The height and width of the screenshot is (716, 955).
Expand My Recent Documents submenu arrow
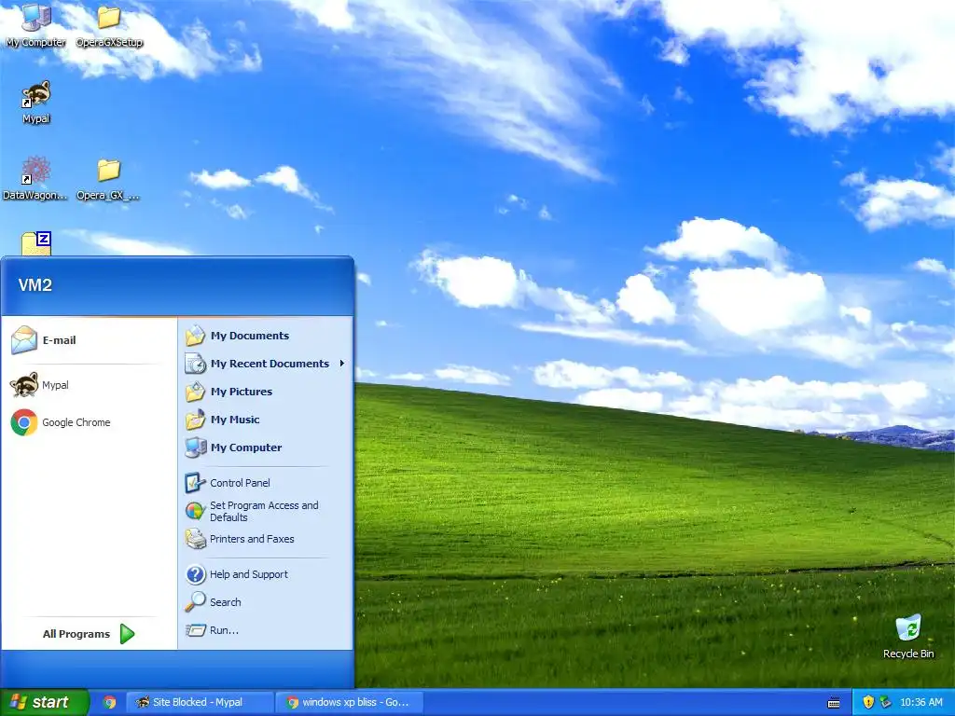click(341, 364)
